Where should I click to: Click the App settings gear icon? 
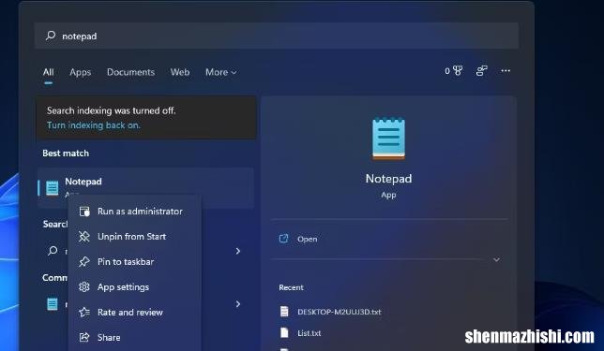click(84, 286)
